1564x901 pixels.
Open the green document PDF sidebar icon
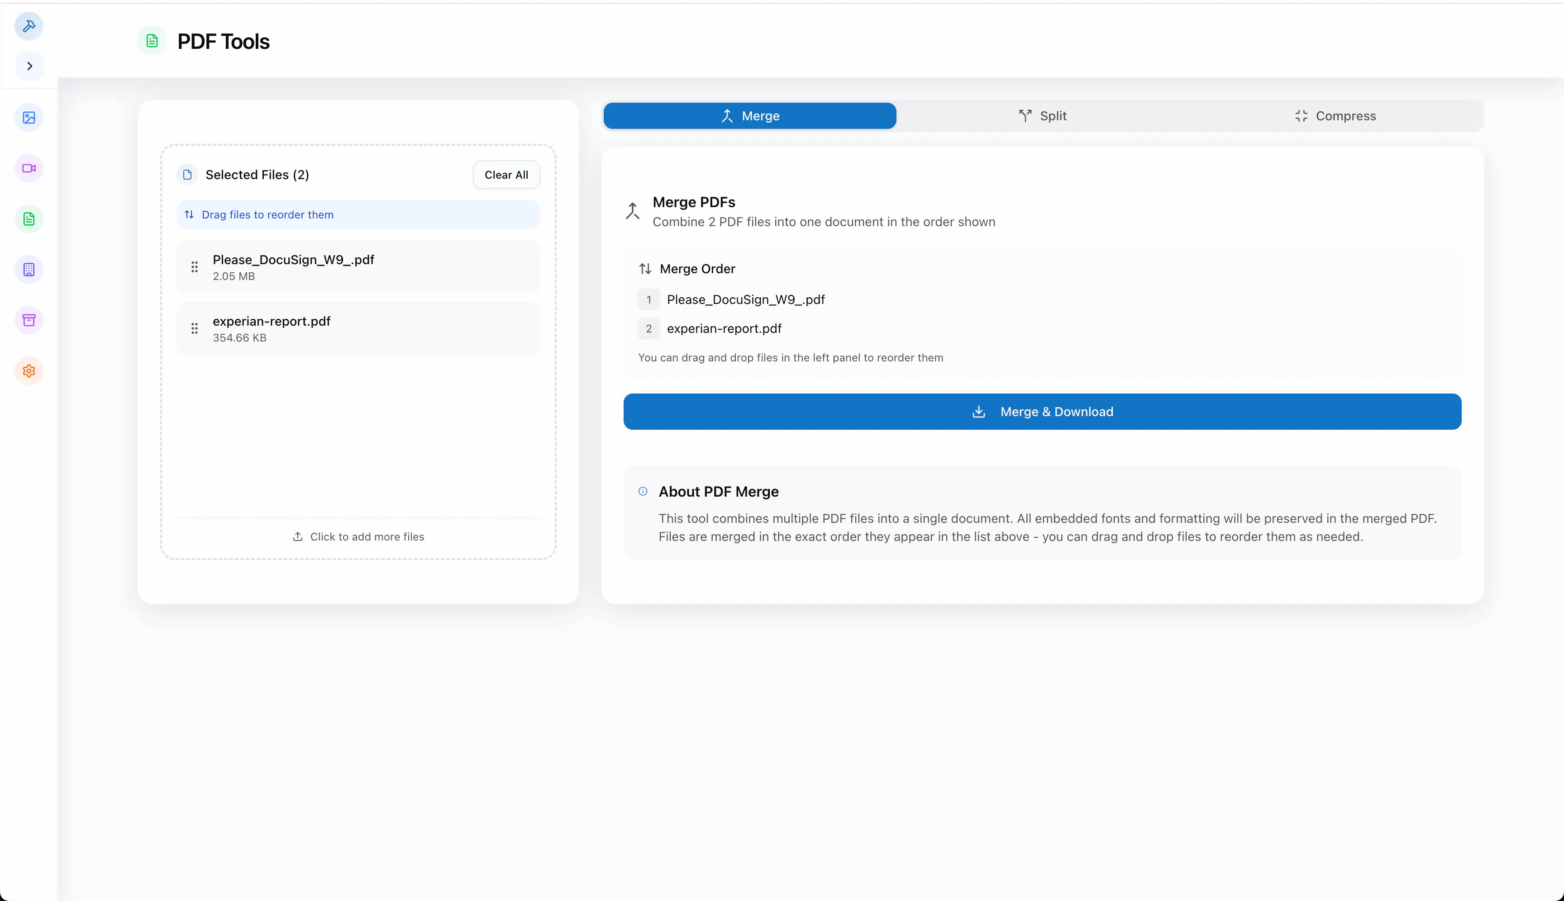coord(29,219)
